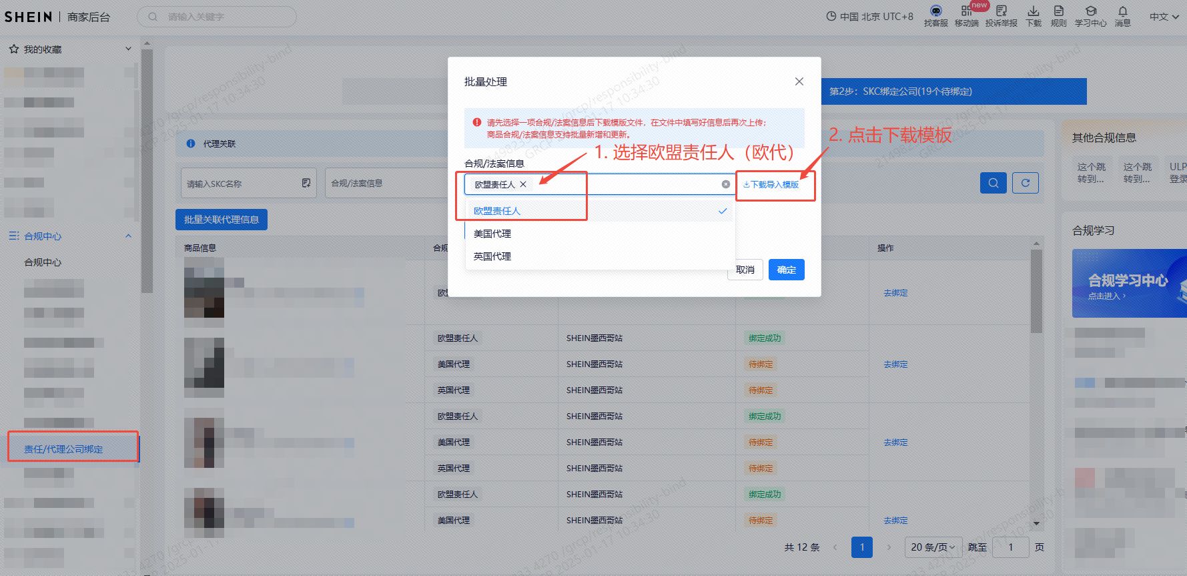Click the 下载导入模版 link
Viewport: 1187px width, 576px height.
(771, 185)
